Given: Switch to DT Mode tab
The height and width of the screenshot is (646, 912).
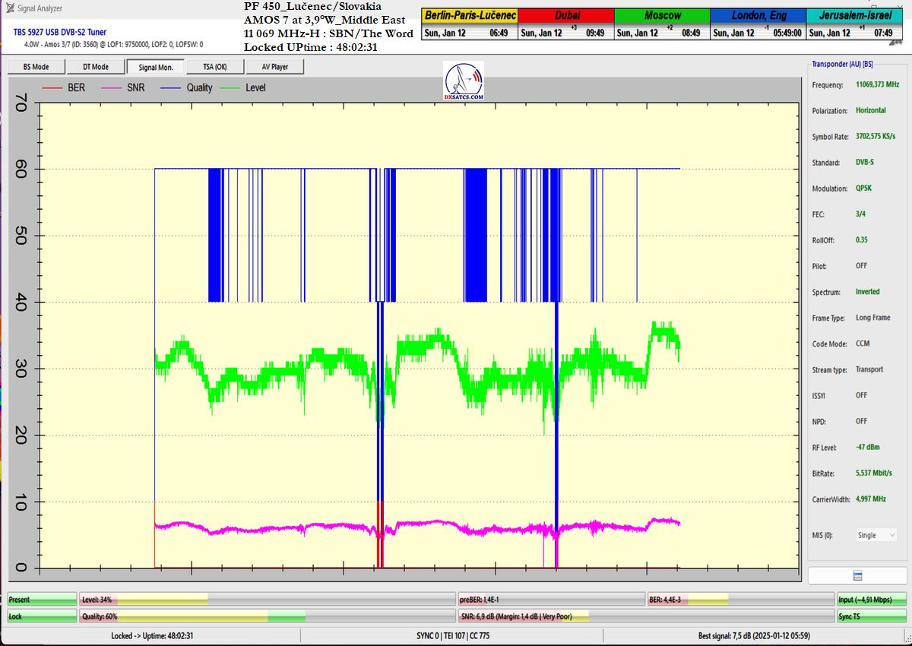Looking at the screenshot, I should click(95, 67).
